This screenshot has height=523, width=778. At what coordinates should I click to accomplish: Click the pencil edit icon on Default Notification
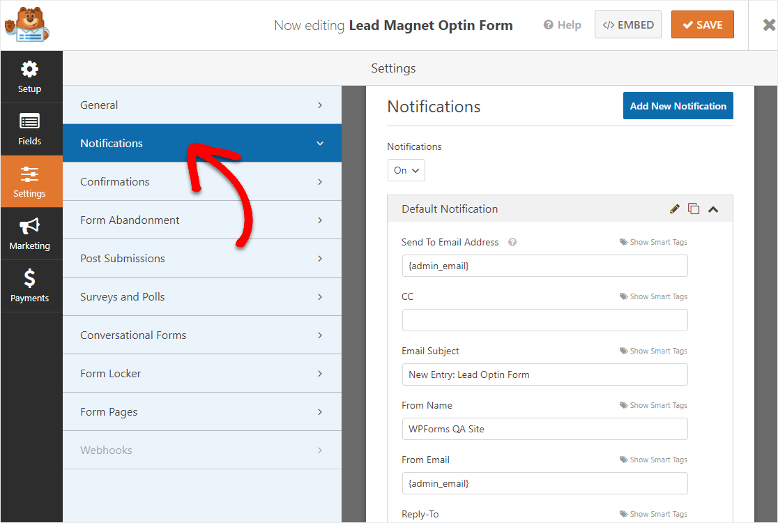[674, 209]
